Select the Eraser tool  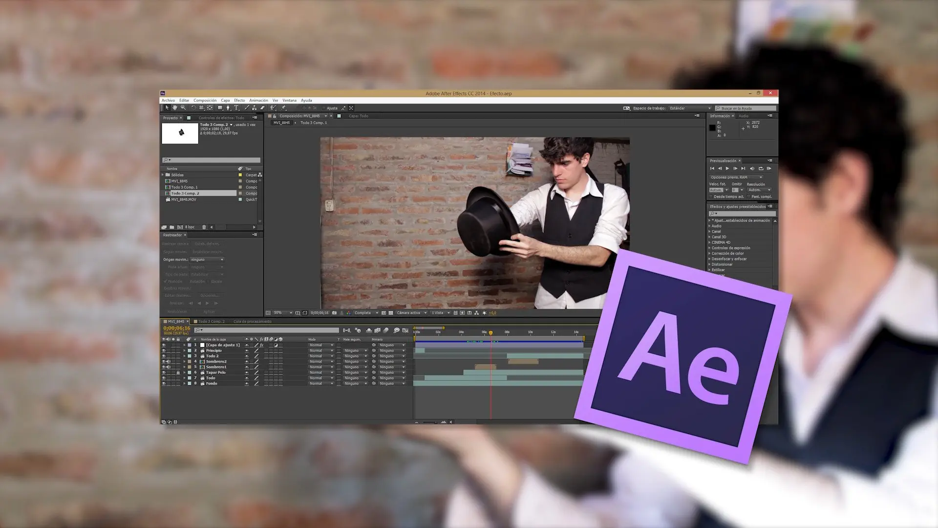click(262, 108)
